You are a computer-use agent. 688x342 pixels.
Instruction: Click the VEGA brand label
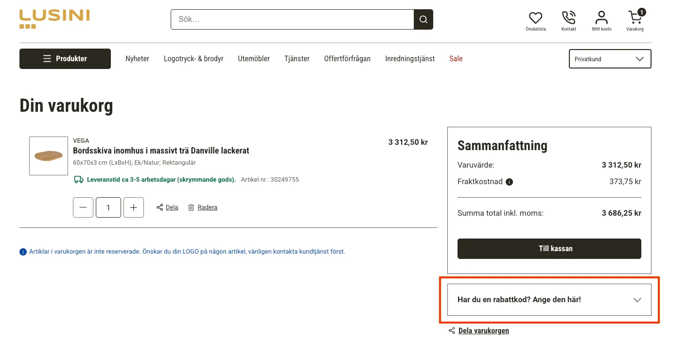pos(81,141)
